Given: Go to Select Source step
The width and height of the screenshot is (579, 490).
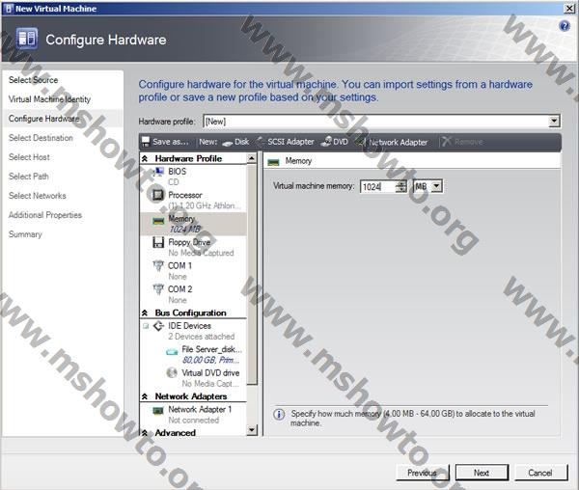Looking at the screenshot, I should pyautogui.click(x=33, y=80).
